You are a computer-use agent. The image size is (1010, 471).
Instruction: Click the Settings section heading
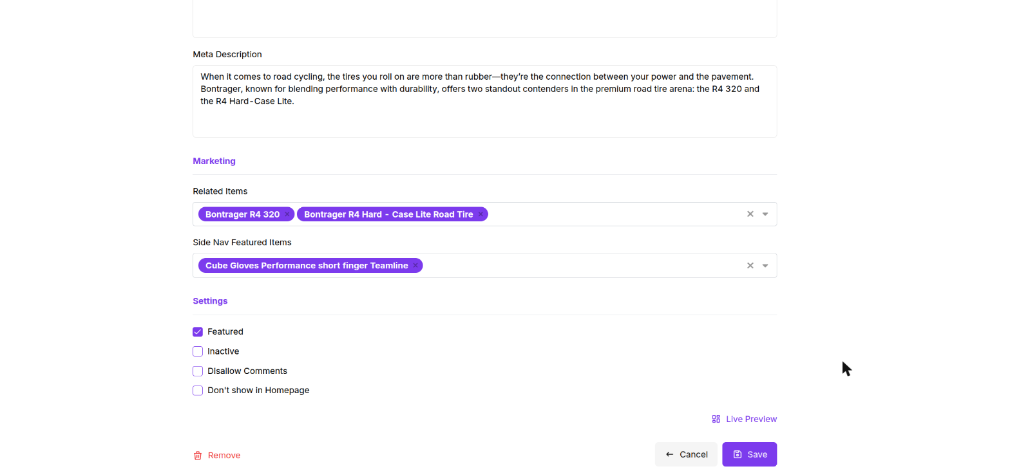(210, 301)
